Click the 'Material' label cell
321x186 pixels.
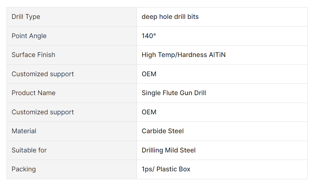point(72,131)
